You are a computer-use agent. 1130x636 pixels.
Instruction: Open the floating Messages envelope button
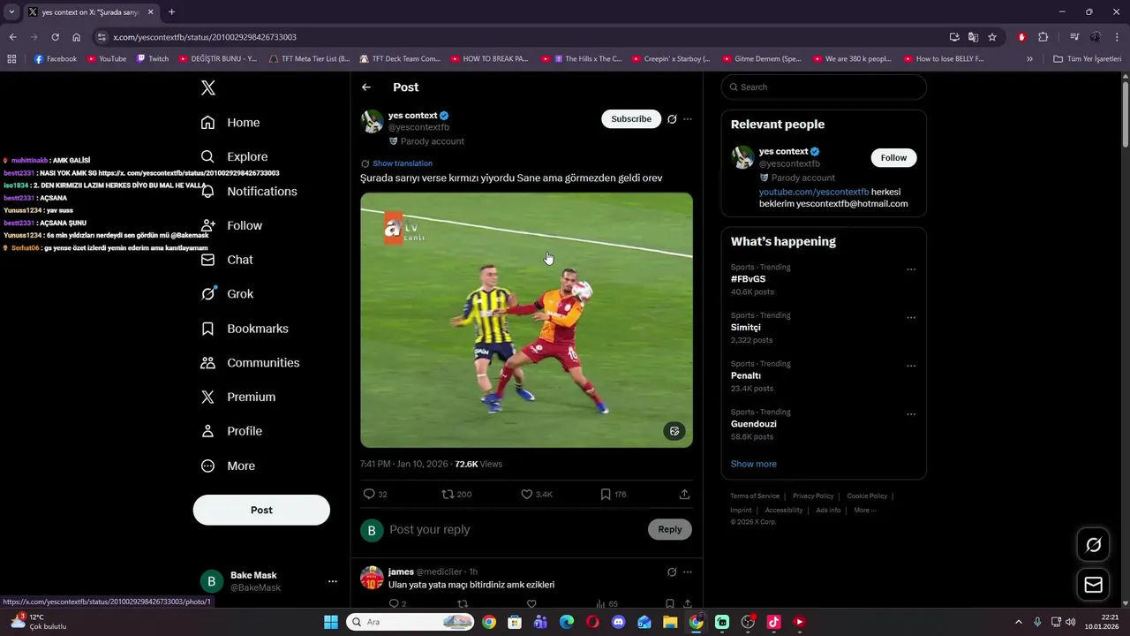point(1093,585)
